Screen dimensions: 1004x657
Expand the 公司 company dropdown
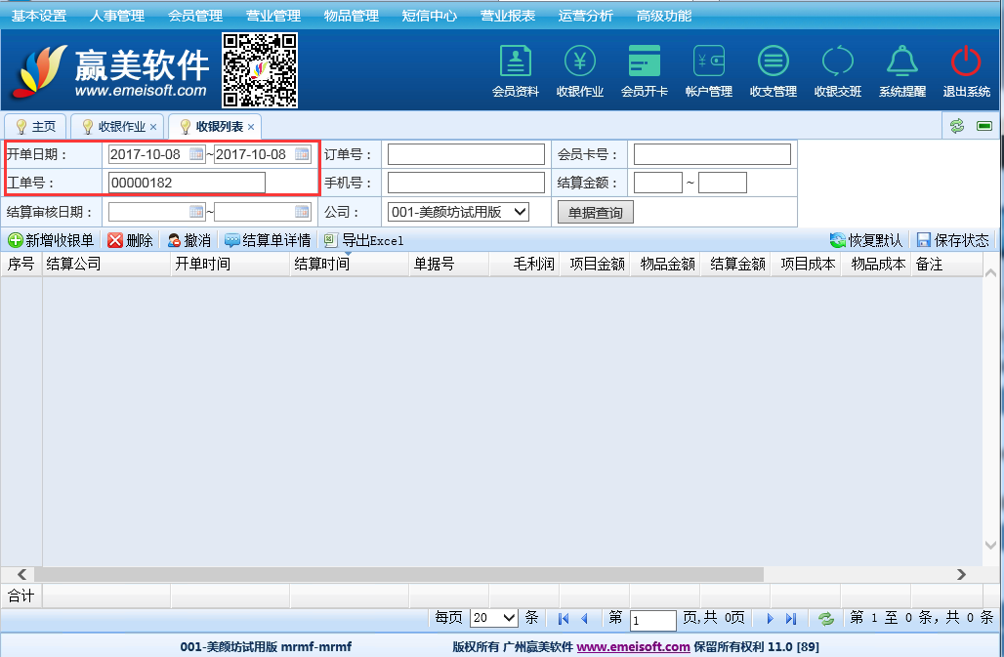520,212
